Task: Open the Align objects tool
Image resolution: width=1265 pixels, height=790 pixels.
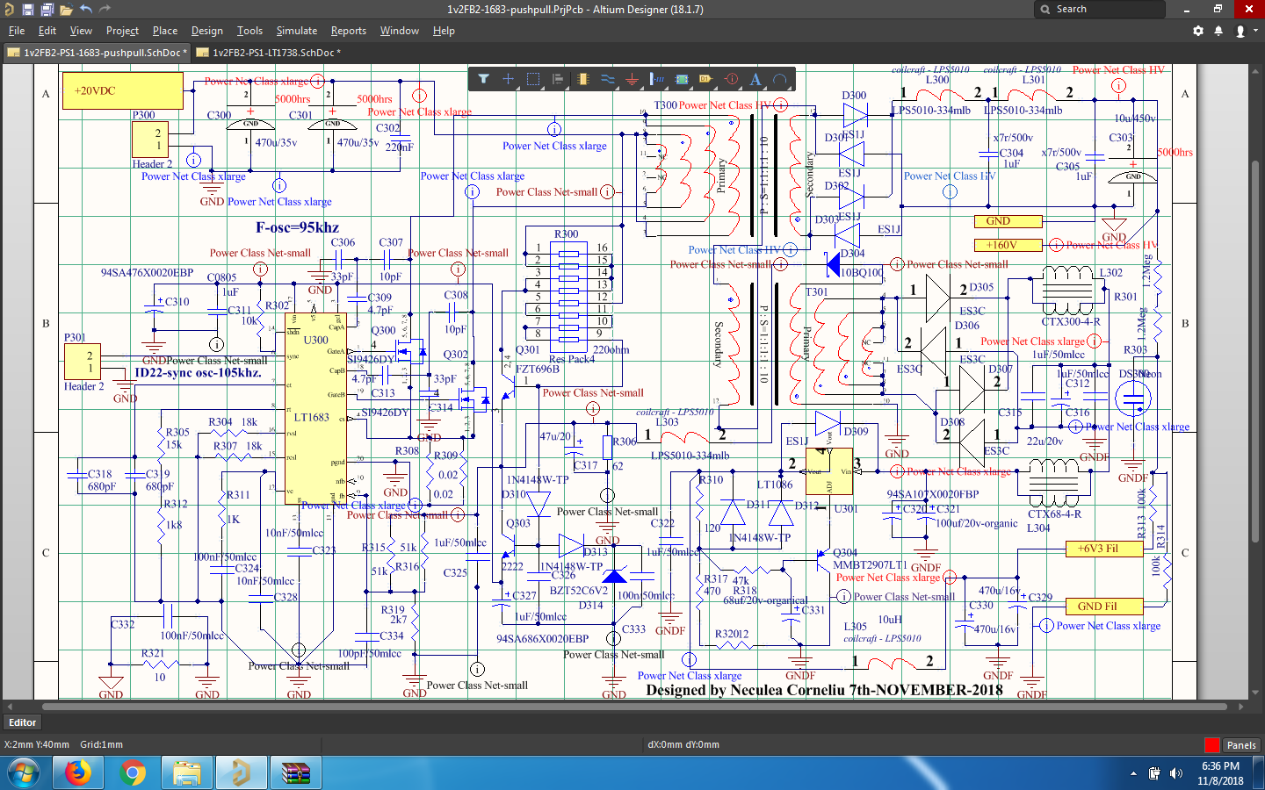Action: (557, 79)
